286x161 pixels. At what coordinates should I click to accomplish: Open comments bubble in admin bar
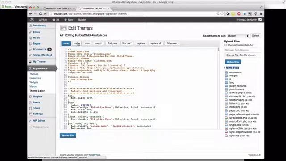coord(56,20)
